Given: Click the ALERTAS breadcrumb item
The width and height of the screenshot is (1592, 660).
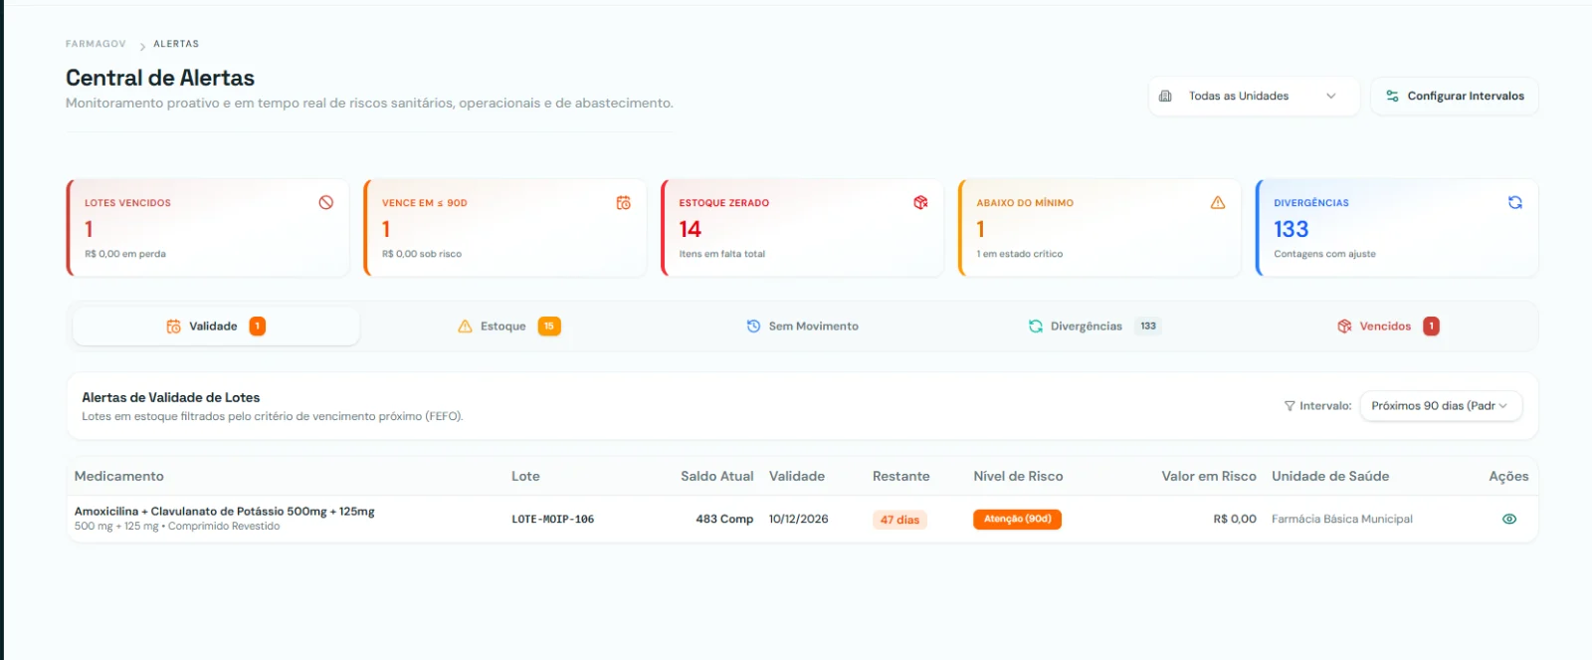Looking at the screenshot, I should tap(176, 44).
